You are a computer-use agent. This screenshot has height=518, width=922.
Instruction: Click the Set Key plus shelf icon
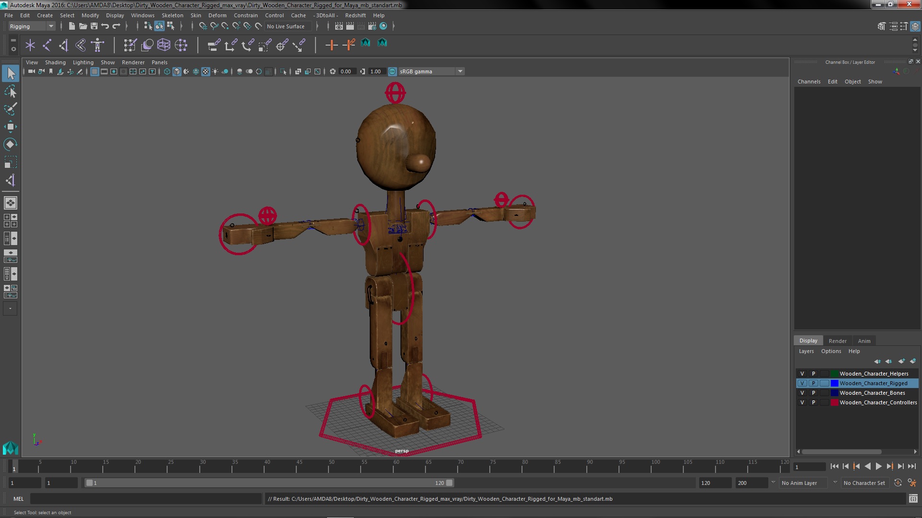coord(331,45)
